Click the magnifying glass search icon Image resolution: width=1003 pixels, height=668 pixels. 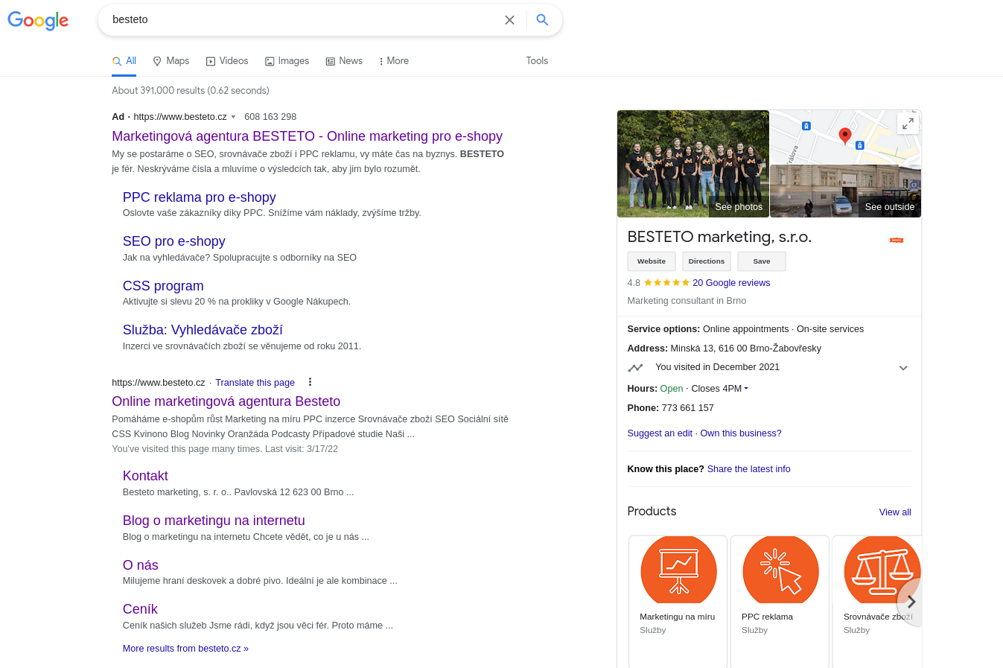coord(542,20)
